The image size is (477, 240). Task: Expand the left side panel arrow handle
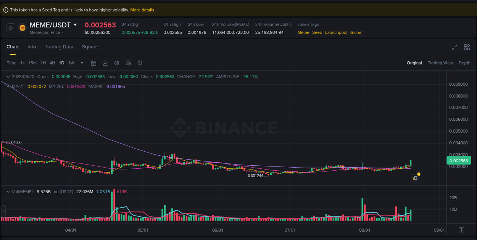point(3,211)
